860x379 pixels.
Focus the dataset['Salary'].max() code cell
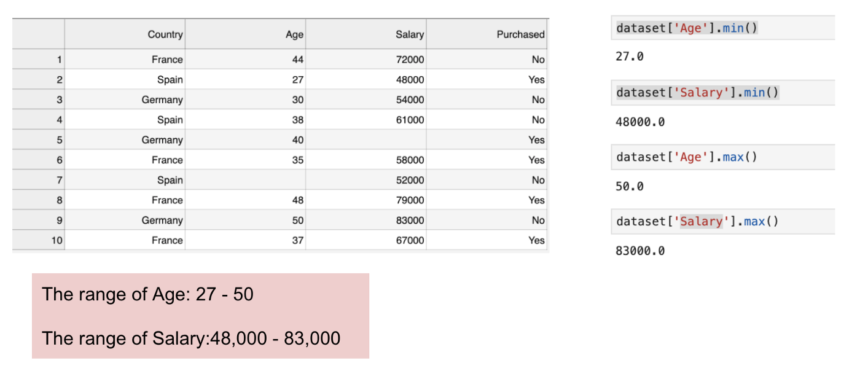pos(697,222)
